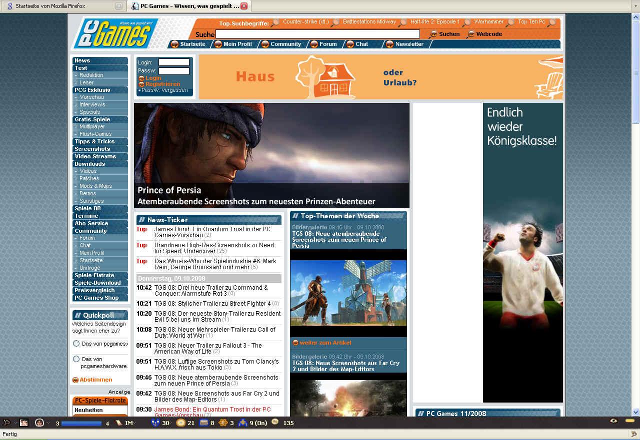The image size is (640, 440).
Task: Click Battlestations Midway search term
Action: click(369, 22)
